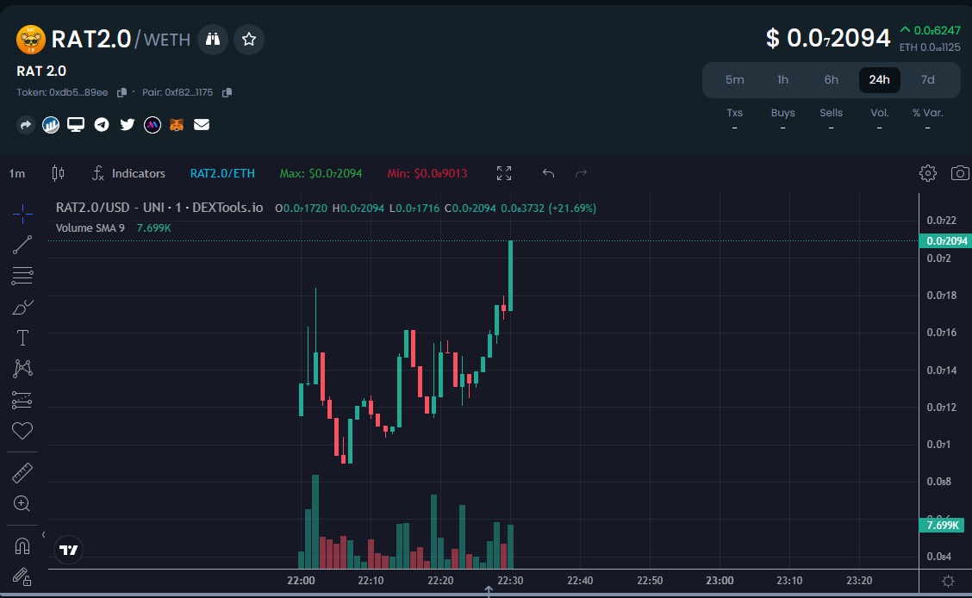Open the website monitor icon
Viewport: 972px width, 598px height.
tap(76, 125)
